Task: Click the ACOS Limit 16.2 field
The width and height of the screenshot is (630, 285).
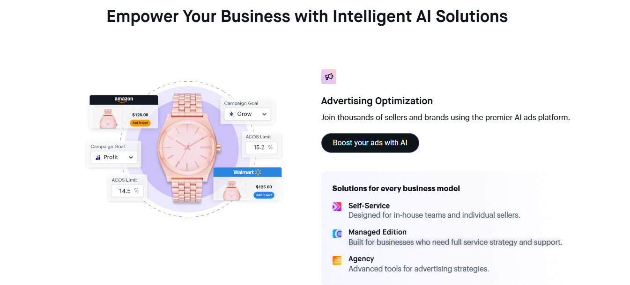Action: click(x=261, y=148)
